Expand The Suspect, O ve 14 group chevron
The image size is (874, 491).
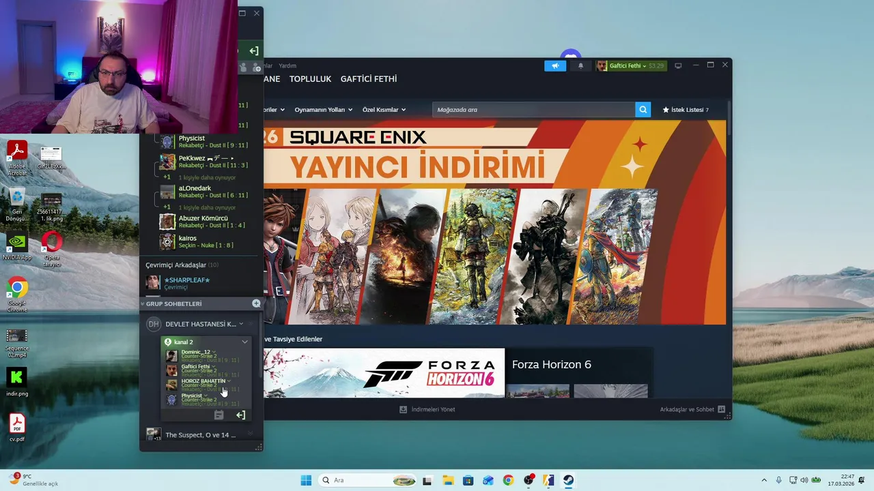(250, 434)
